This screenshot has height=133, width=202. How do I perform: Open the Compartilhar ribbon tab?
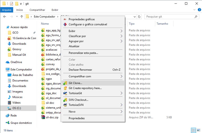coord(37,10)
